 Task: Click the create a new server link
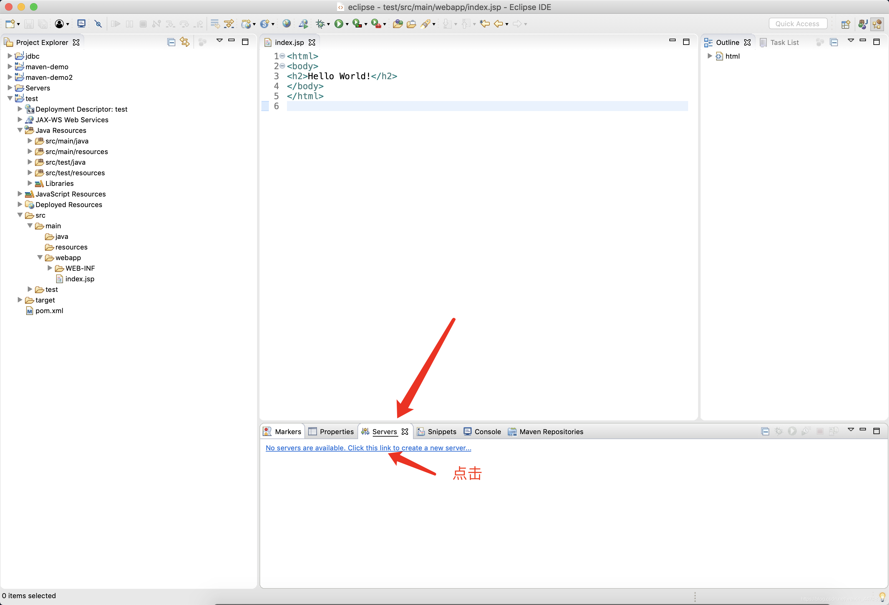(x=368, y=448)
